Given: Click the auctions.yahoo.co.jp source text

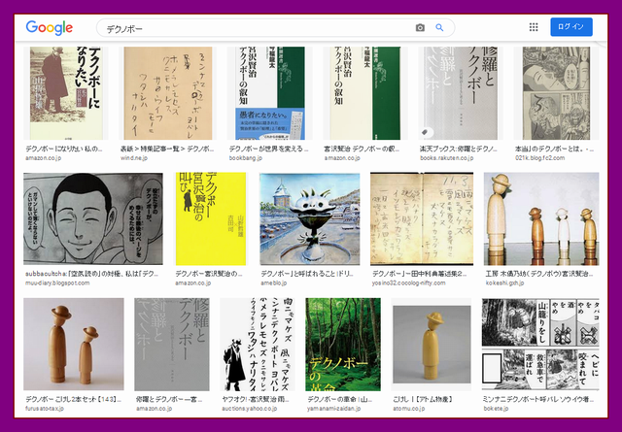Looking at the screenshot, I should (251, 409).
